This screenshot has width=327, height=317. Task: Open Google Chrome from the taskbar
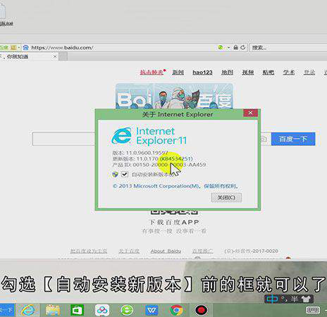point(176,311)
